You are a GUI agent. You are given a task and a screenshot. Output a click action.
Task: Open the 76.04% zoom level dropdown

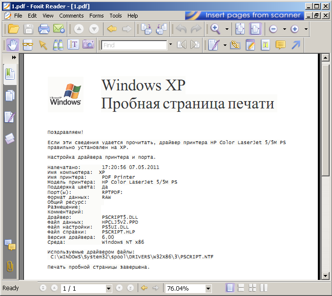click(208, 288)
